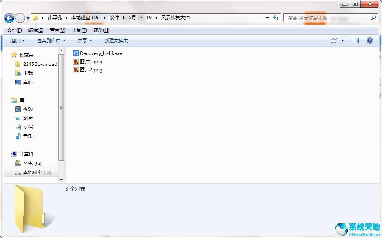Open the 包含到库中 dropdown
The width and height of the screenshot is (382, 238).
[51, 41]
